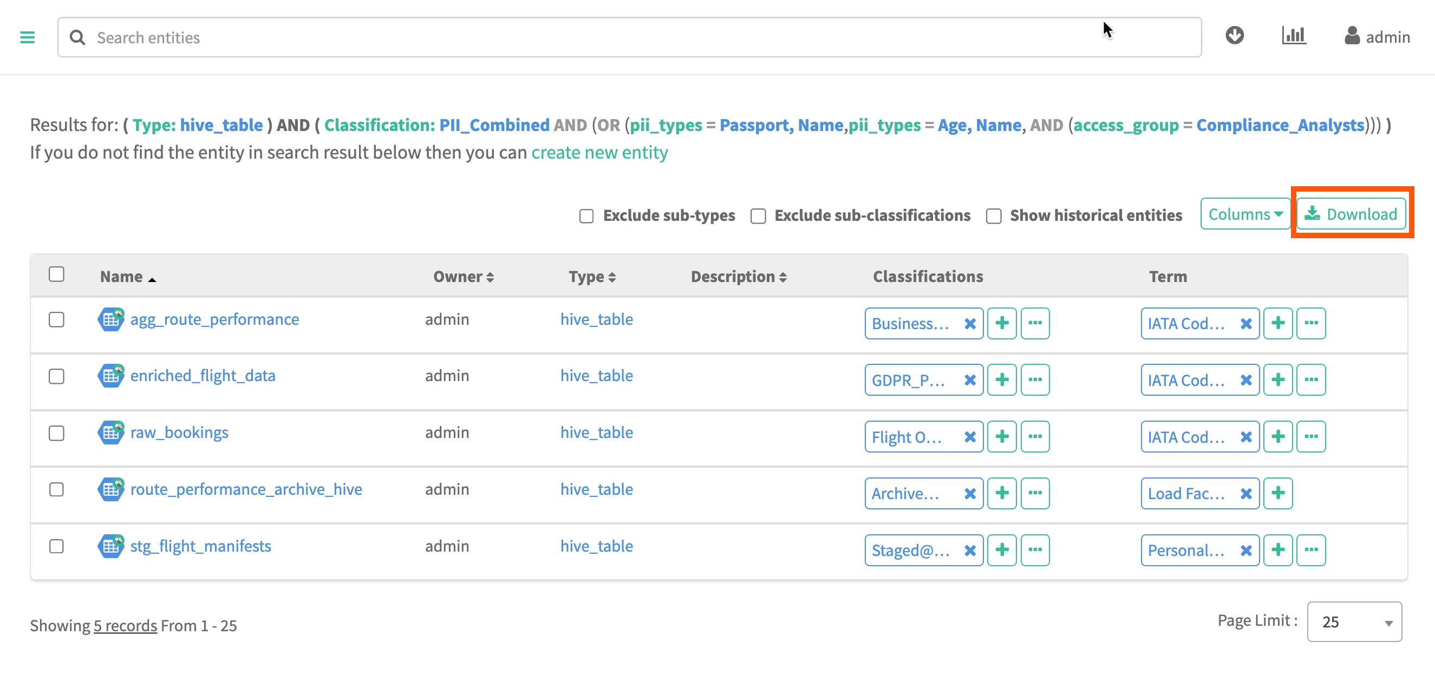
Task: Add classification to enriched_flight_data row
Action: (x=1002, y=380)
